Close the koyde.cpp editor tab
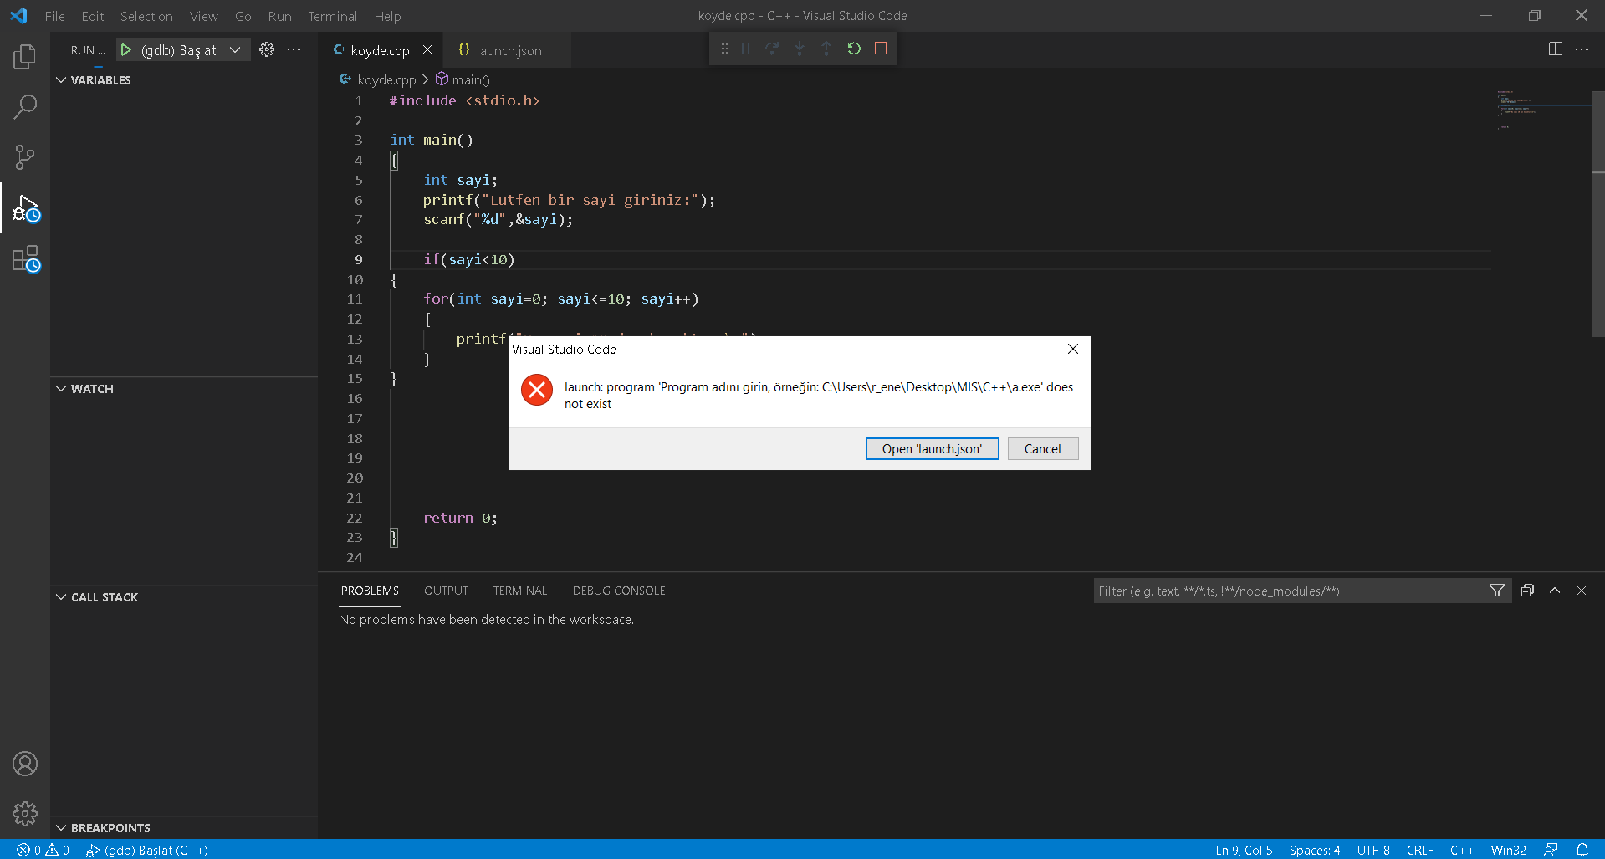Viewport: 1605px width, 859px height. point(427,49)
